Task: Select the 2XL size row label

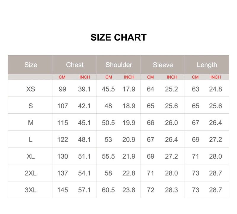Action: pyautogui.click(x=31, y=173)
